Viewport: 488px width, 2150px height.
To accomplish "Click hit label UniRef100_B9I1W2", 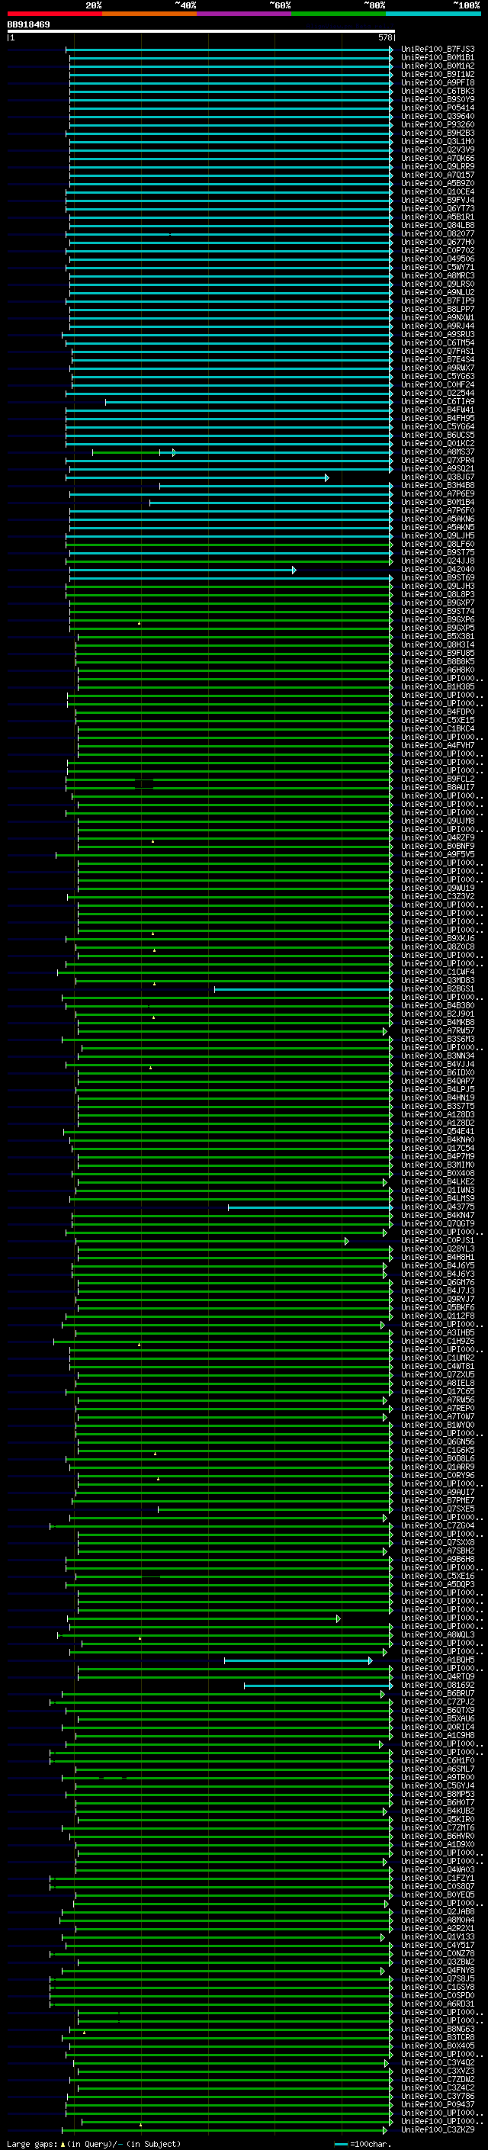I will [x=438, y=74].
